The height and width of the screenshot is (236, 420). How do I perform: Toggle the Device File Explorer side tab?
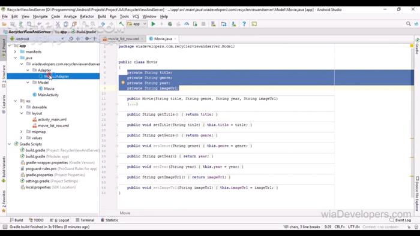point(417,193)
